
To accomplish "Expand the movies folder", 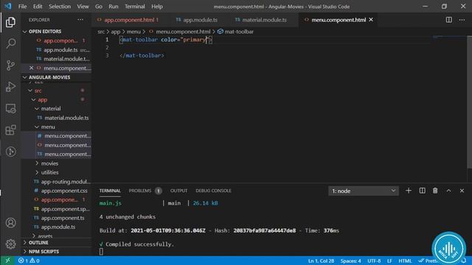I will [x=56, y=163].
